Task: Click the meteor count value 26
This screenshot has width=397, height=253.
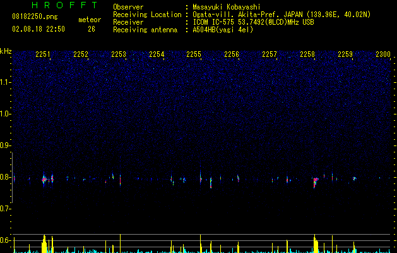Action: point(92,29)
